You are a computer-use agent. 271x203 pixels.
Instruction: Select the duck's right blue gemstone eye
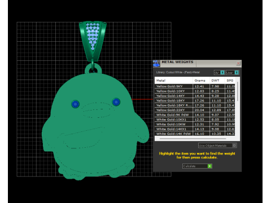click(116, 102)
